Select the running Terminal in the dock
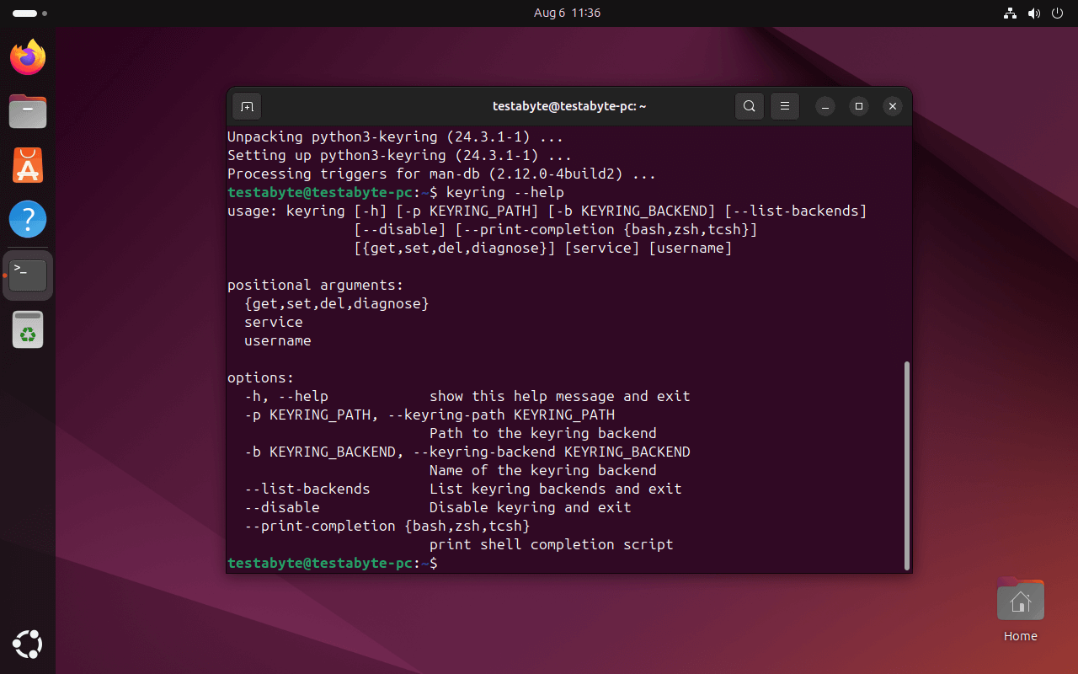The width and height of the screenshot is (1078, 674). 27,273
